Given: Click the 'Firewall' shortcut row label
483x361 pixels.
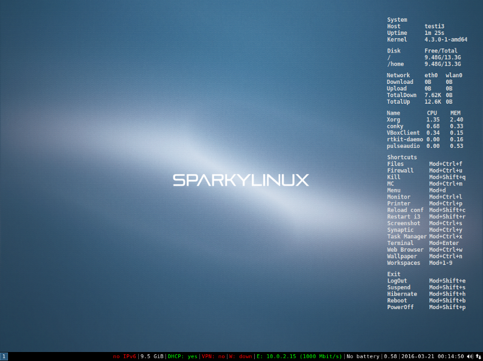Looking at the screenshot, I should (x=400, y=171).
